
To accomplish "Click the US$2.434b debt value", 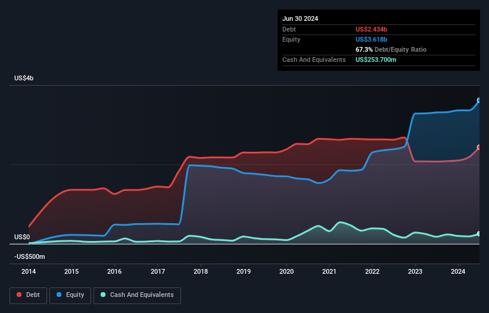I will pos(371,29).
